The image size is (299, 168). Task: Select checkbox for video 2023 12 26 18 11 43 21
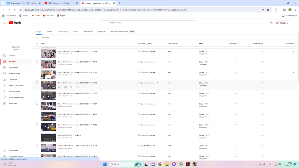[37, 114]
